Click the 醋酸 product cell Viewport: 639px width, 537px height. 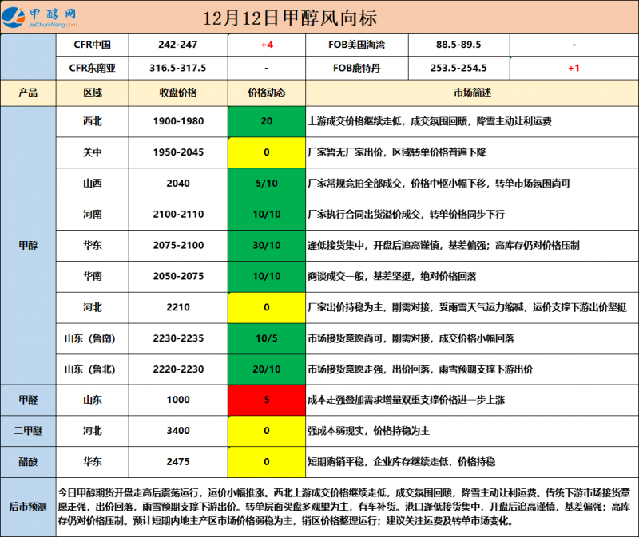pyautogui.click(x=28, y=462)
